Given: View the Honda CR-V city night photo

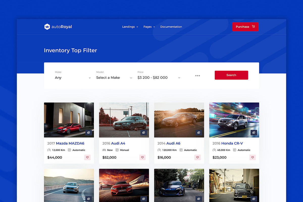Looking at the screenshot, I should pos(234,120).
